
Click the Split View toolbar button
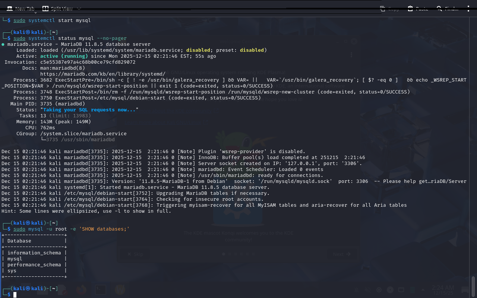coord(57,9)
